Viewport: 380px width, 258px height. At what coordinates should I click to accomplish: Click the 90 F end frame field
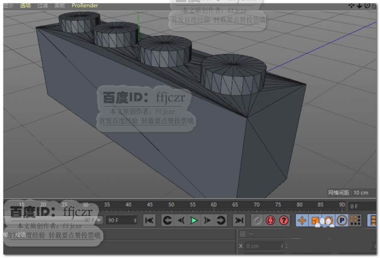click(122, 220)
